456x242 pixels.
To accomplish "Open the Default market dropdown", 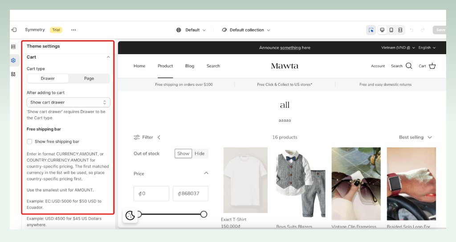I will pos(191,30).
